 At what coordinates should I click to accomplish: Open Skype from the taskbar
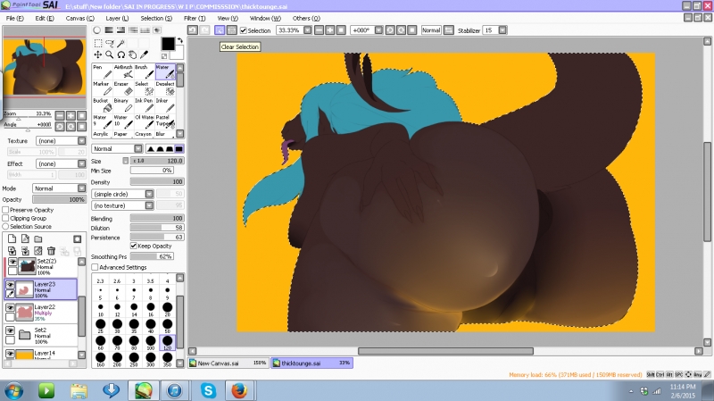click(208, 390)
